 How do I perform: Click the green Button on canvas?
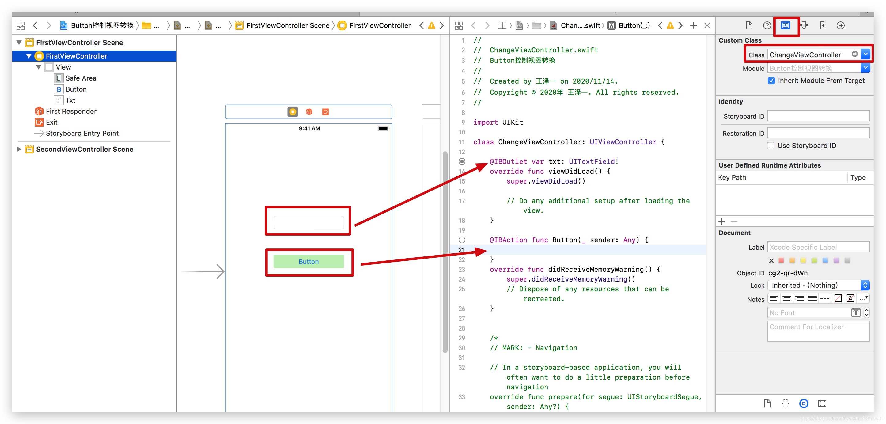309,262
